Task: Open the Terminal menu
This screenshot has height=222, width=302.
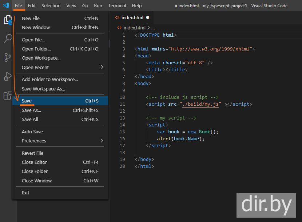Action: (x=117, y=5)
